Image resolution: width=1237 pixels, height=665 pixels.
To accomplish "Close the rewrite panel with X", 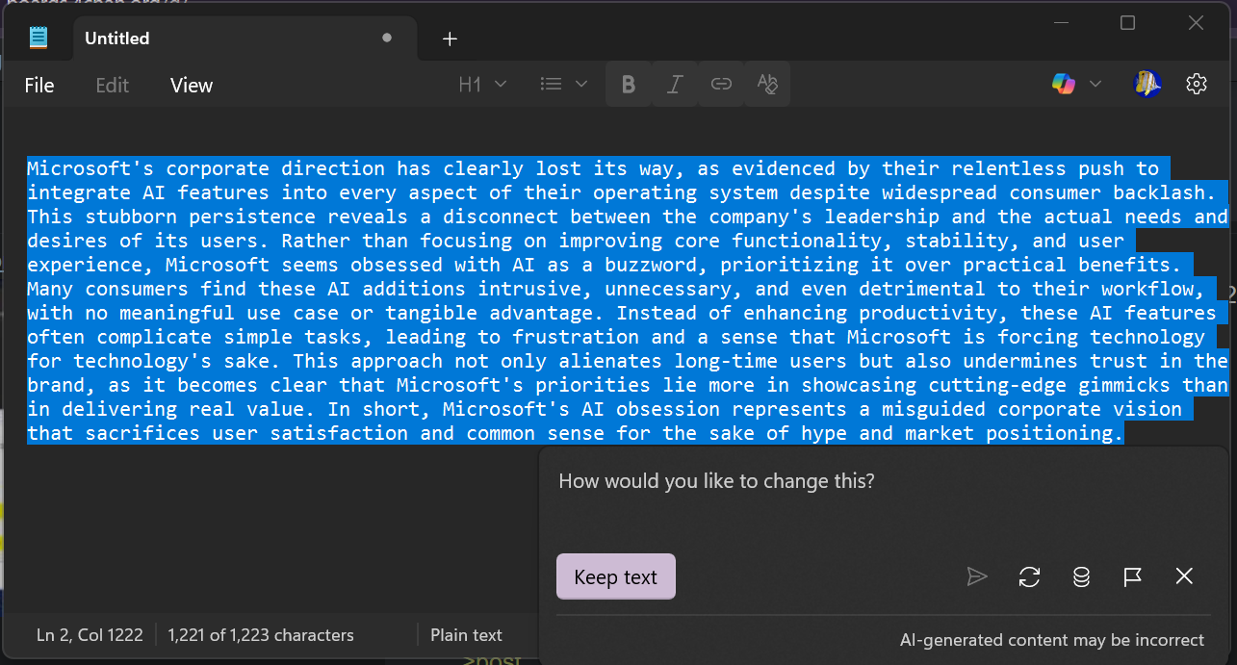I will [x=1185, y=576].
